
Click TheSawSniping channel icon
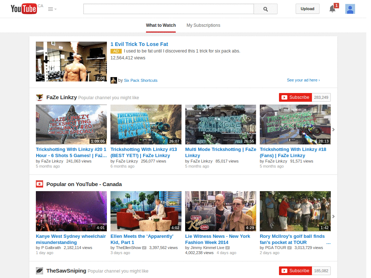coord(39,271)
